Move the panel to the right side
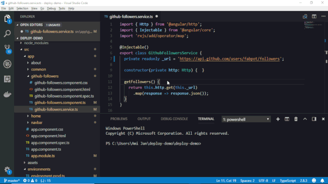This screenshot has width=328, height=184. coord(314,119)
